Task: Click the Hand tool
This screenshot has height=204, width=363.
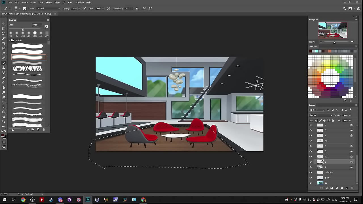Action: pos(4,117)
